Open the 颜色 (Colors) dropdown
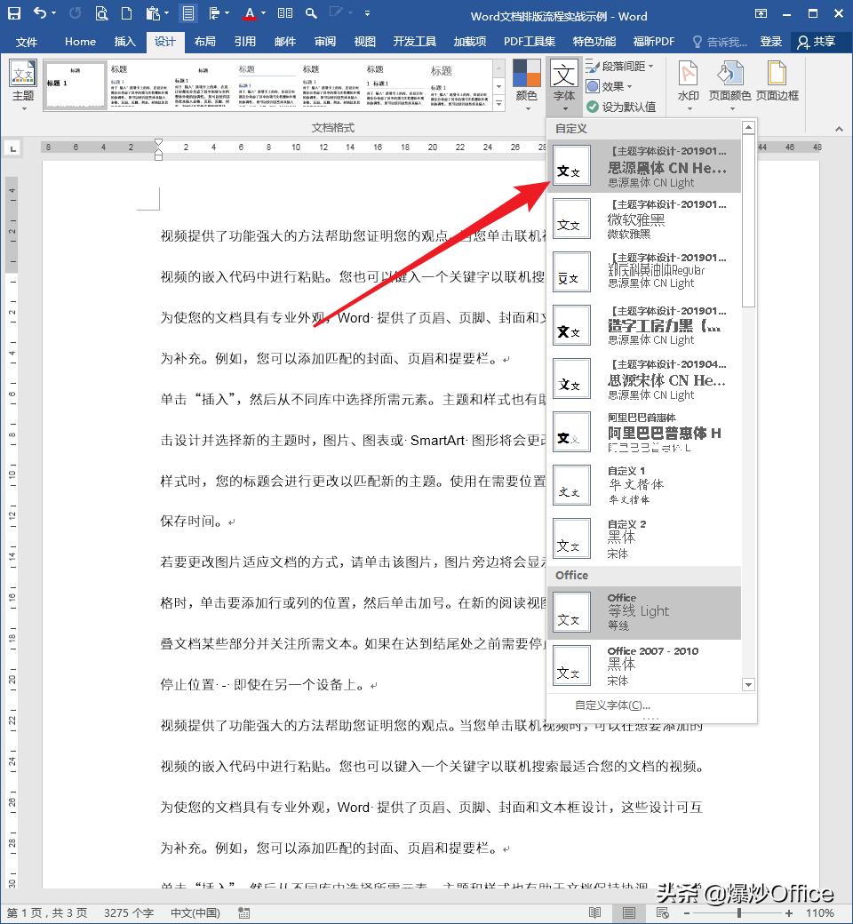This screenshot has width=853, height=924. coord(529,84)
